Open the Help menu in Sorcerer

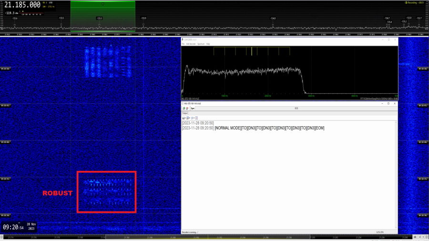(208, 44)
